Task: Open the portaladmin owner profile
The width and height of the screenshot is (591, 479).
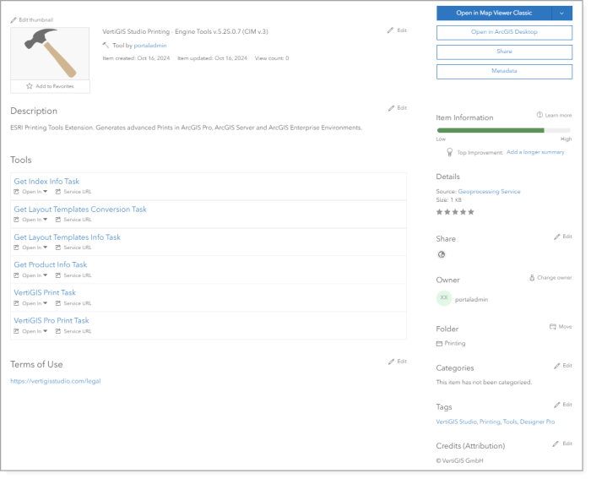Action: [471, 299]
